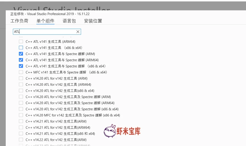This screenshot has width=246, height=146.
Task: Tick v14.20 ATL v142 及 Spectre 缓解 (ARM64)
Action: point(21,103)
